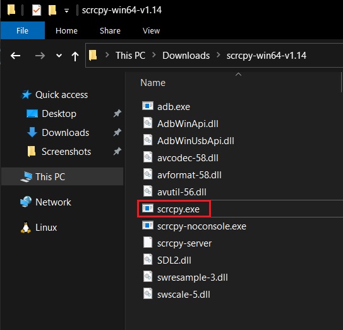Click the folder icon in address bar
This screenshot has height=330, width=343.
pos(93,55)
